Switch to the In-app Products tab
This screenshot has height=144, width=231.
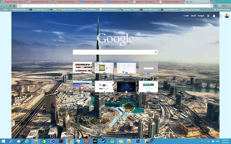tap(14, 2)
